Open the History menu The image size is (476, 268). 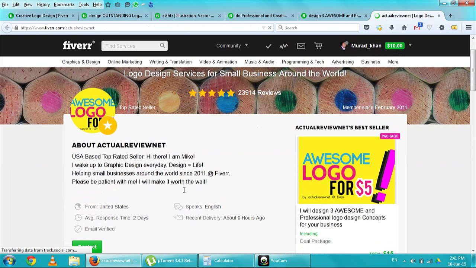43,4
